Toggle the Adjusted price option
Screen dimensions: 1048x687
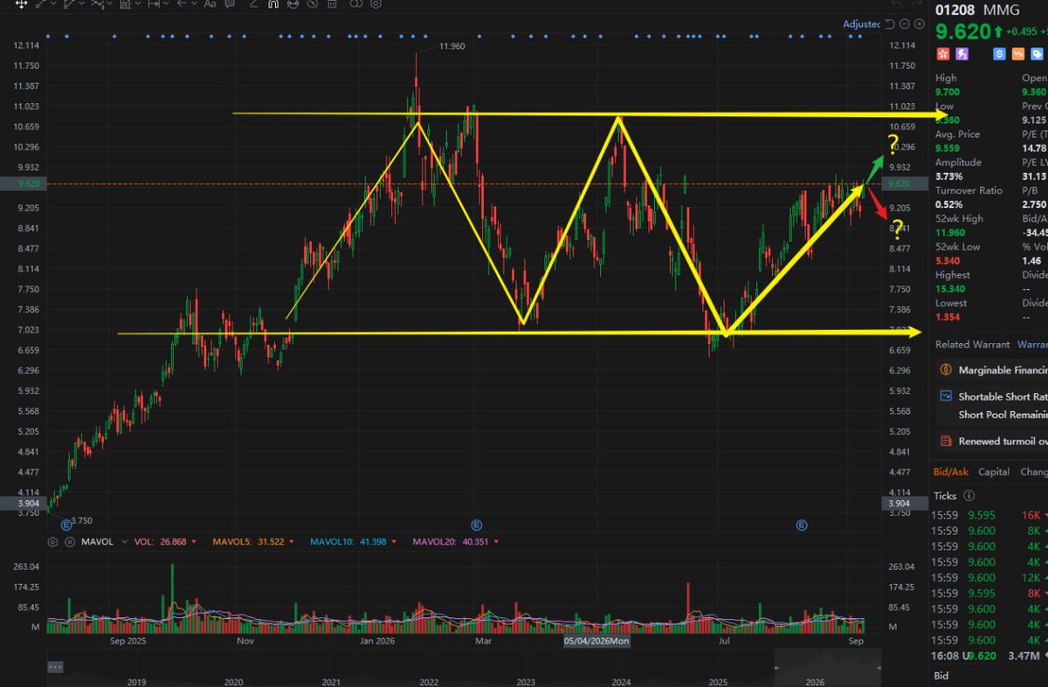tap(861, 24)
